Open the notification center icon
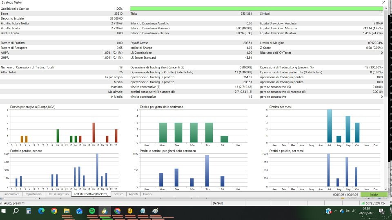This screenshot has height=220, width=392. [381, 211]
